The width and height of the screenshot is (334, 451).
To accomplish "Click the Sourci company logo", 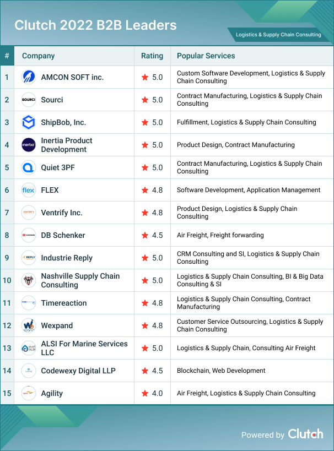I will click(29, 100).
